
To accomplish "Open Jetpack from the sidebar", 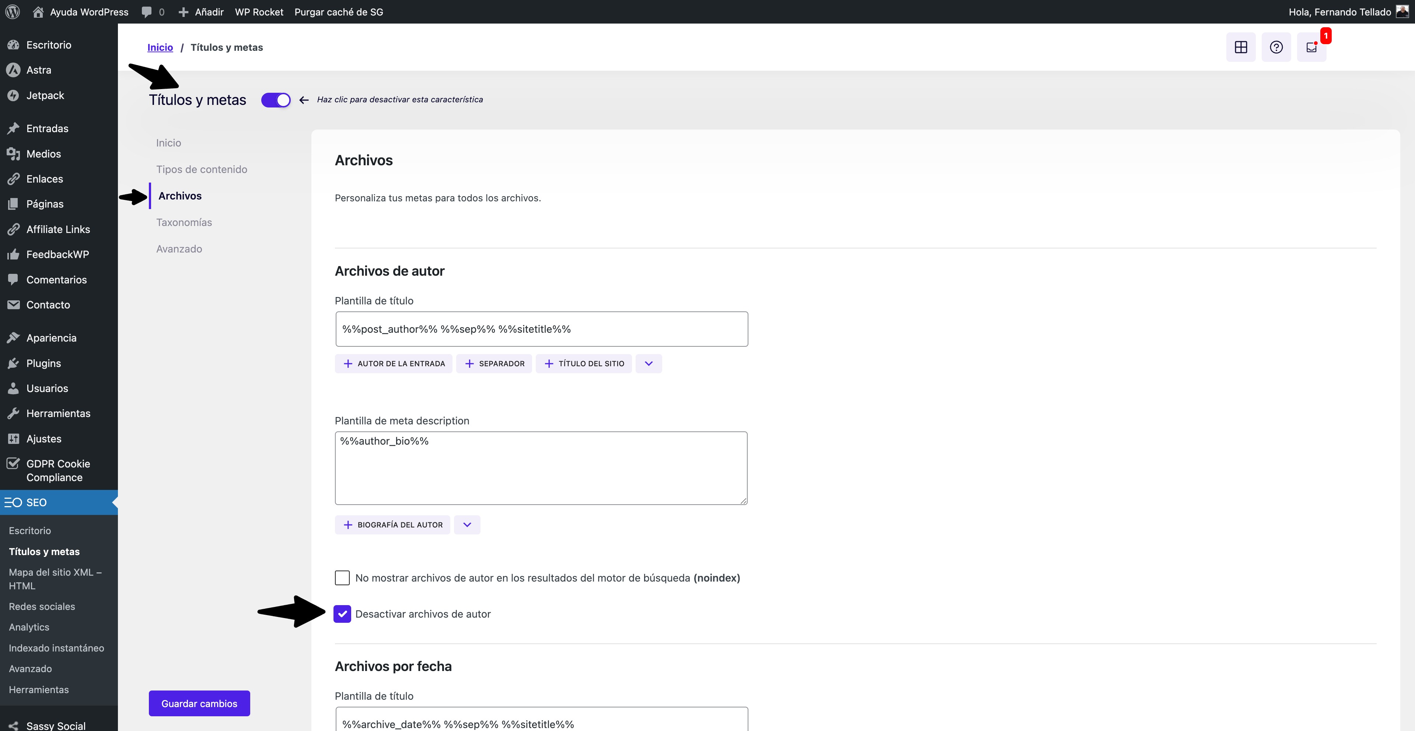I will point(45,95).
